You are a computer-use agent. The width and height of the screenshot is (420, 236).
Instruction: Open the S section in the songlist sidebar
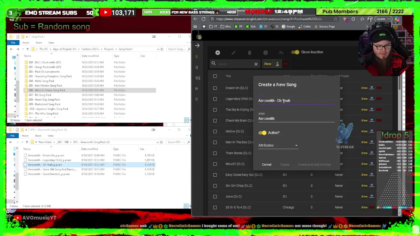(197, 57)
